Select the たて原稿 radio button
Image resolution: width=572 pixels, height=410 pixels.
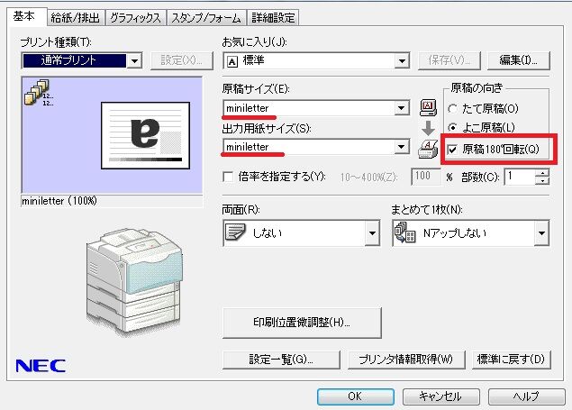[452, 108]
